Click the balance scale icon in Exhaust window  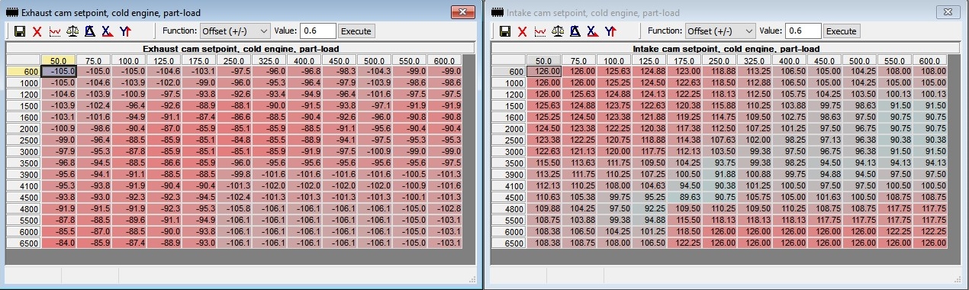pyautogui.click(x=72, y=31)
